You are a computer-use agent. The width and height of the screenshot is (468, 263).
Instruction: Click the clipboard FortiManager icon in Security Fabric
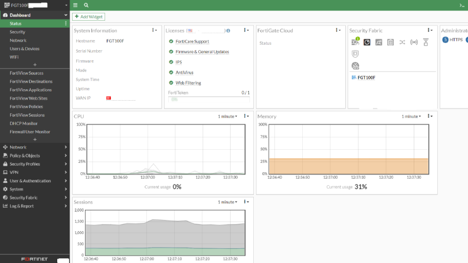(x=391, y=42)
